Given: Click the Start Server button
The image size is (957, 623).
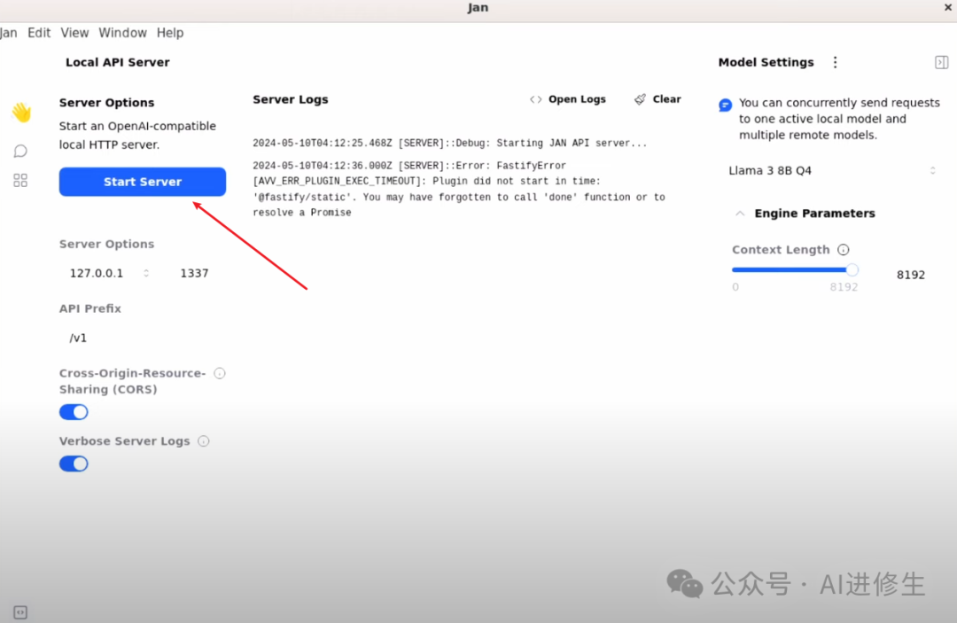Looking at the screenshot, I should click(142, 182).
